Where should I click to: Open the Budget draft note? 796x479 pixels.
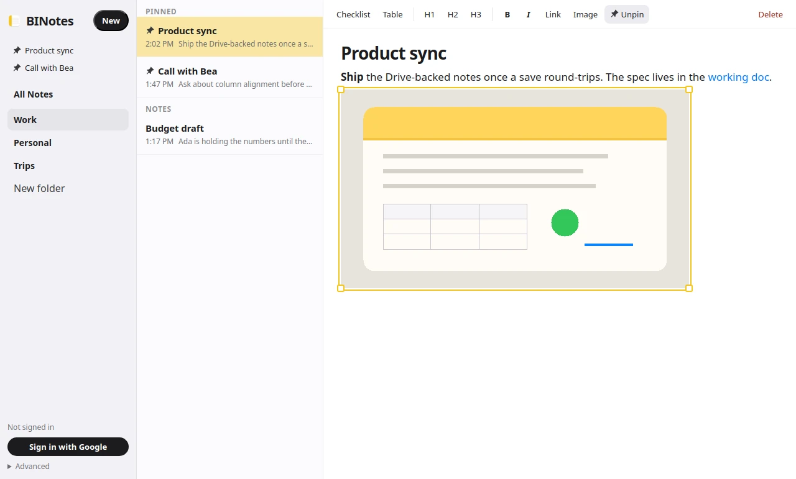229,134
